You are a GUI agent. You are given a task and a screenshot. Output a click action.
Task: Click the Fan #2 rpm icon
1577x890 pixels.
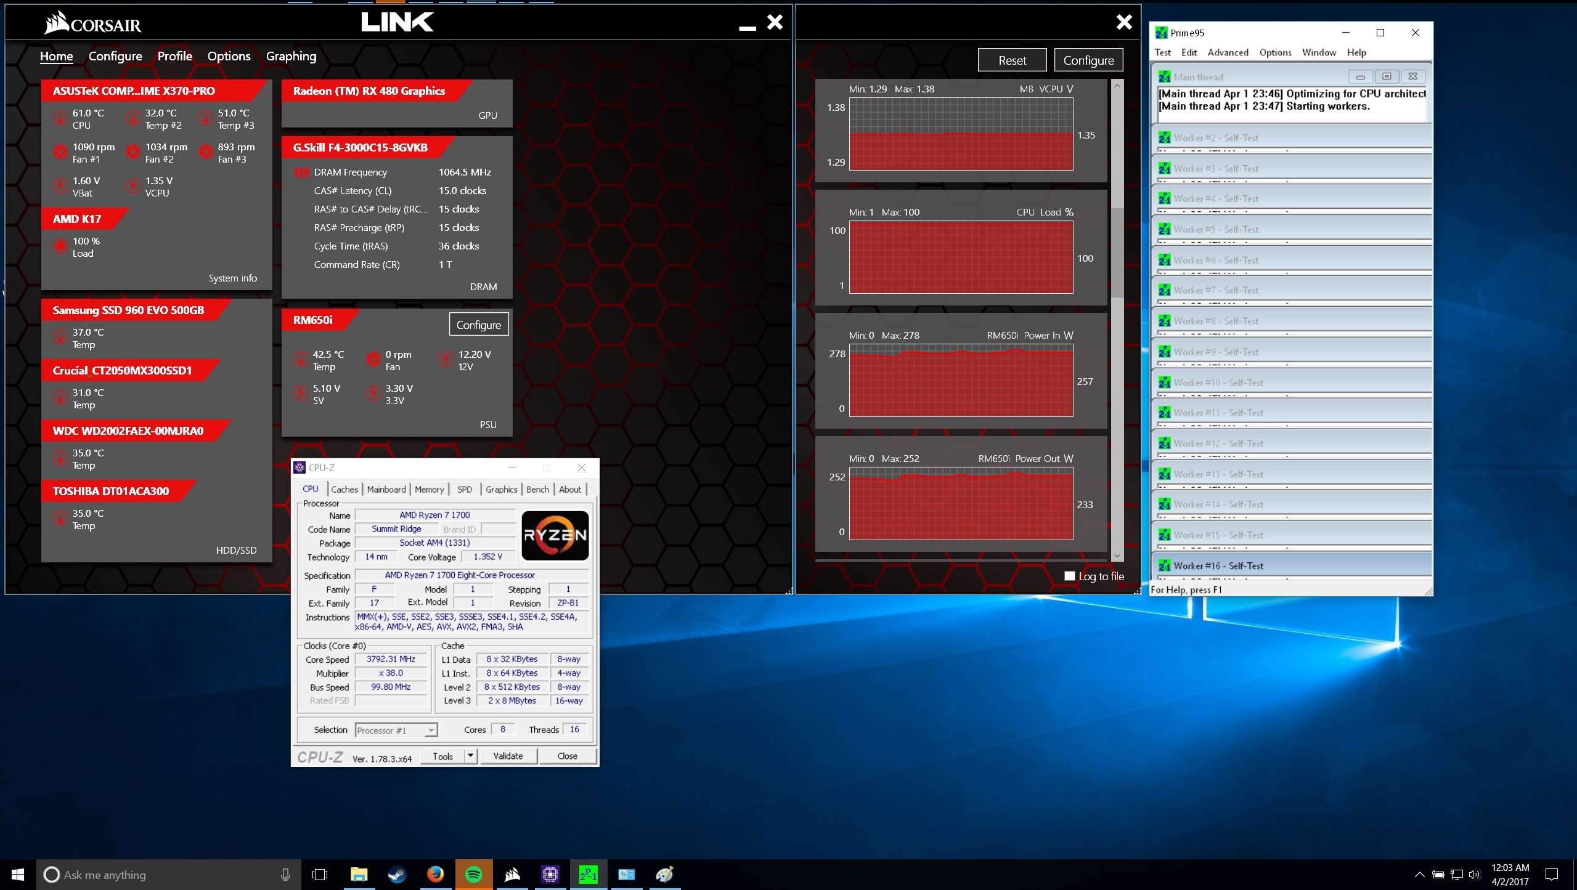point(133,152)
